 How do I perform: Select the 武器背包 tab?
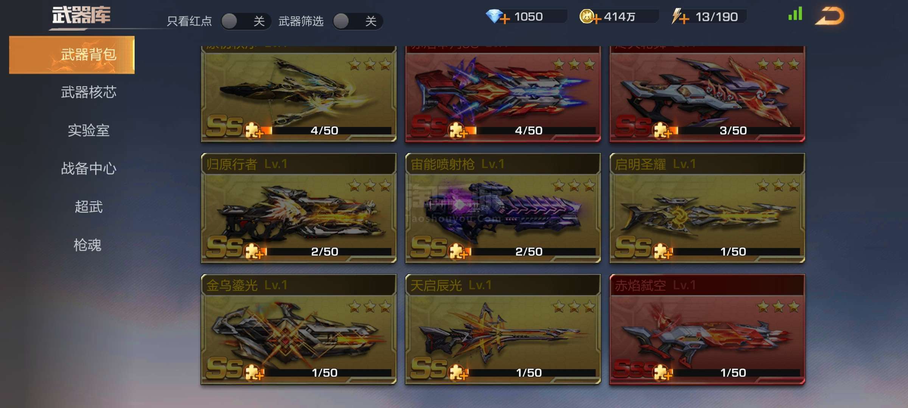pos(72,55)
